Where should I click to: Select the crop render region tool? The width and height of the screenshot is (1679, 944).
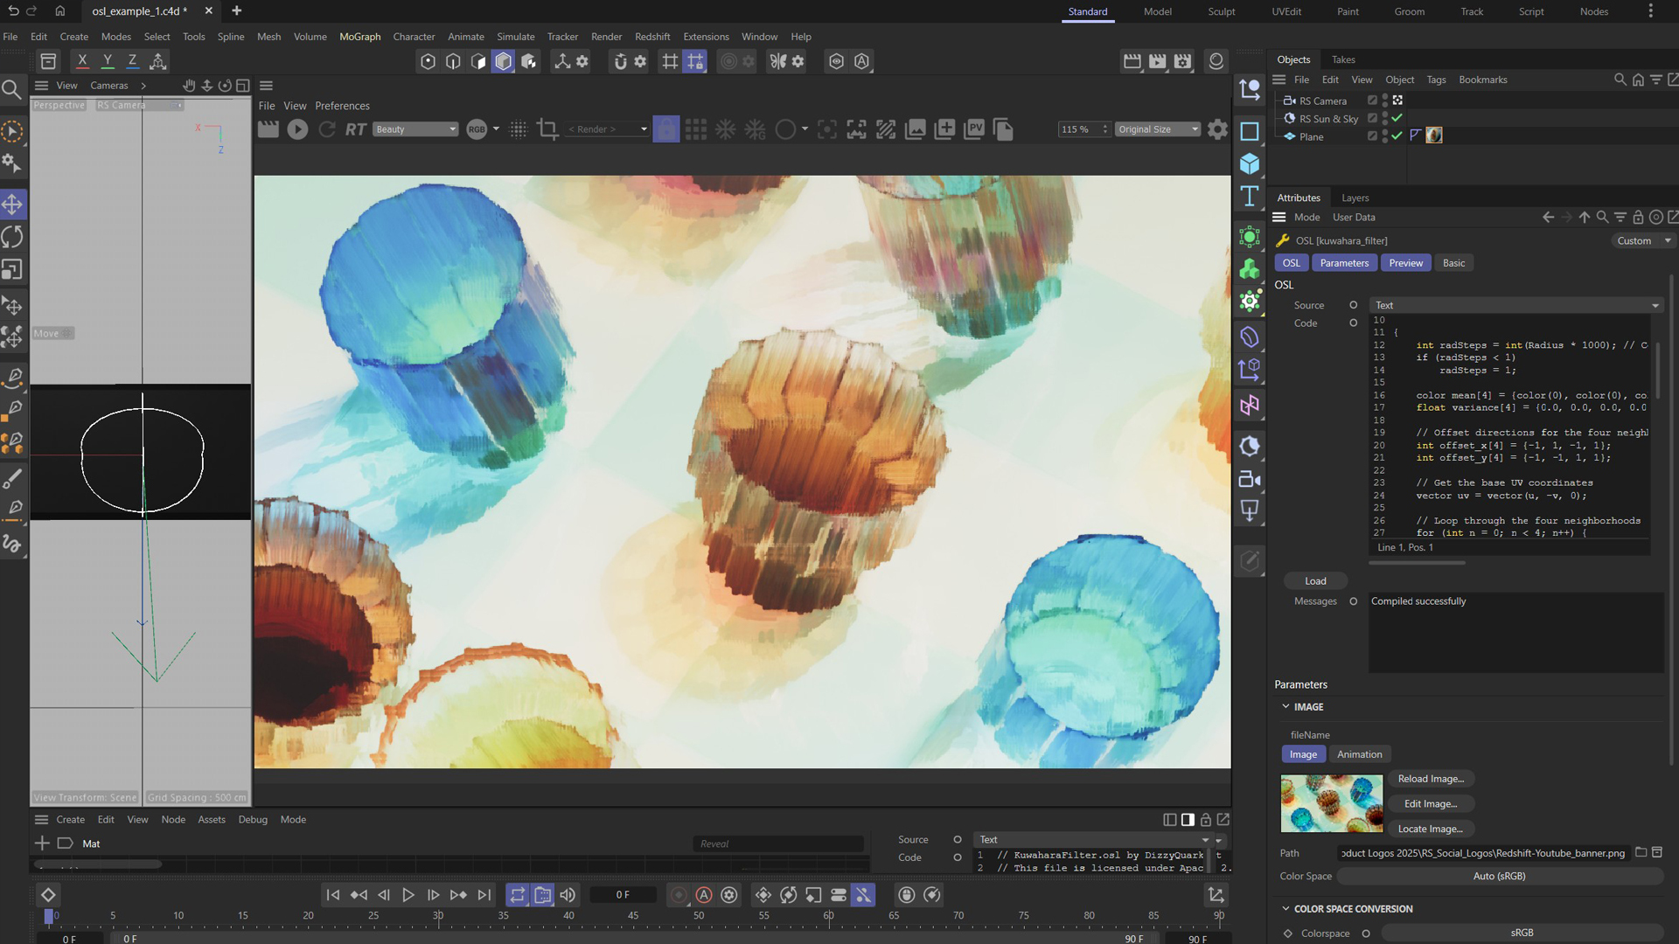pyautogui.click(x=548, y=129)
